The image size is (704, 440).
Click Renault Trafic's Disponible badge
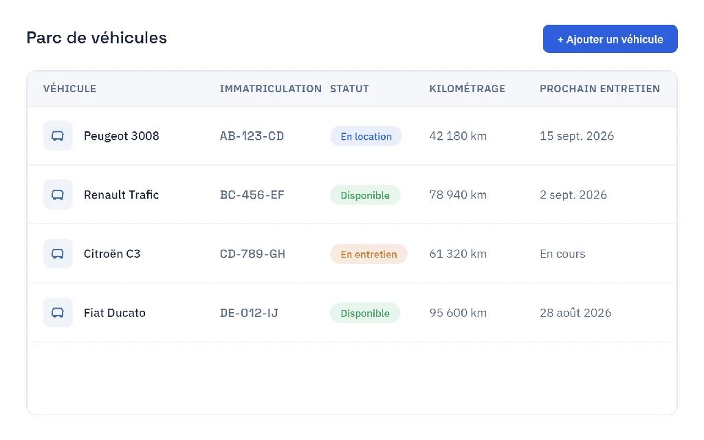point(365,195)
